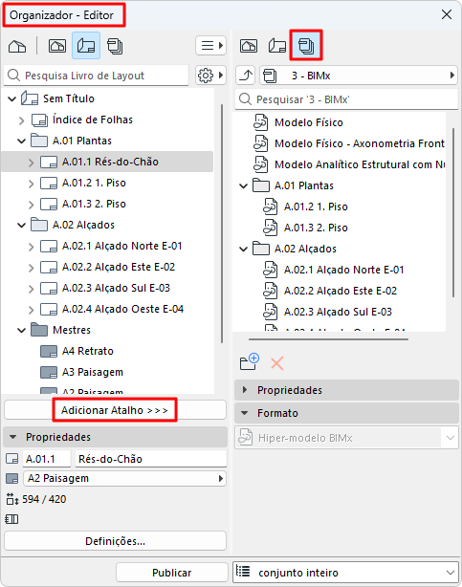462x587 pixels.
Task: Open the conjunto inteiro dropdown
Action: pos(345,573)
